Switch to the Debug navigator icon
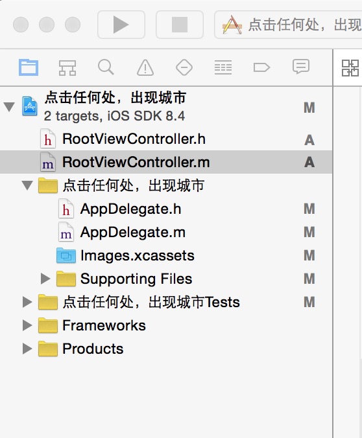 [223, 67]
